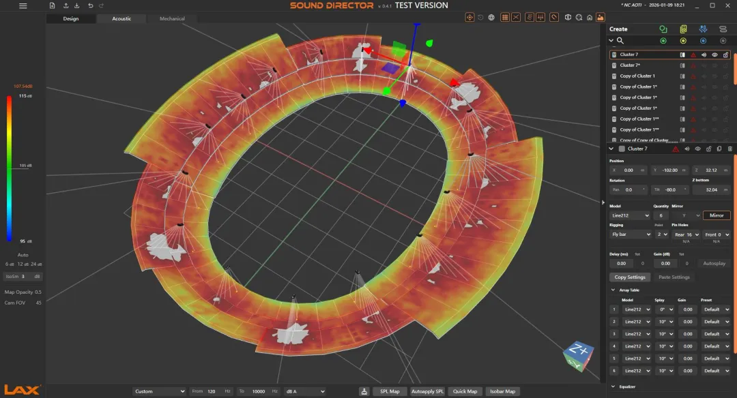This screenshot has height=398, width=737.
Task: Toggle visibility eye in Cluster 7 properties header
Action: point(697,149)
